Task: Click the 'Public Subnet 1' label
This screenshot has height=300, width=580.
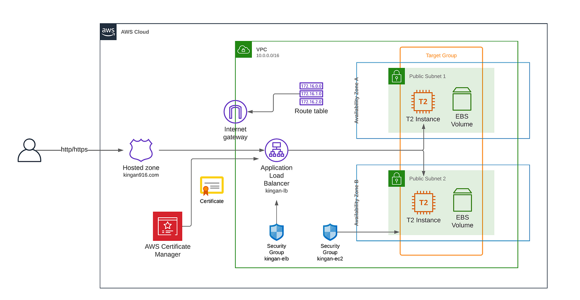Action: [428, 76]
